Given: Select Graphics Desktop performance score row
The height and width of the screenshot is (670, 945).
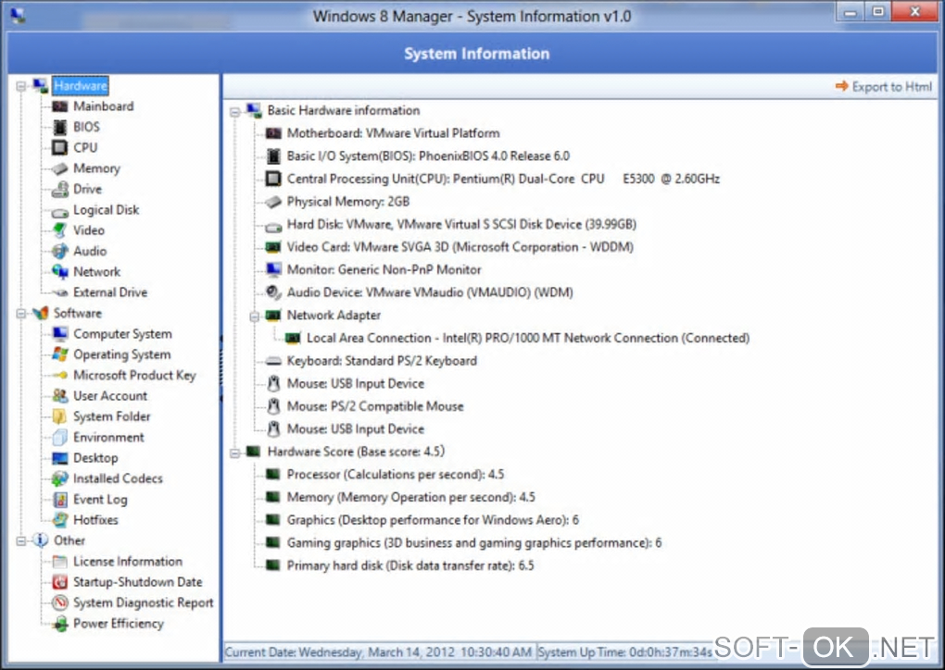Looking at the screenshot, I should (x=433, y=521).
